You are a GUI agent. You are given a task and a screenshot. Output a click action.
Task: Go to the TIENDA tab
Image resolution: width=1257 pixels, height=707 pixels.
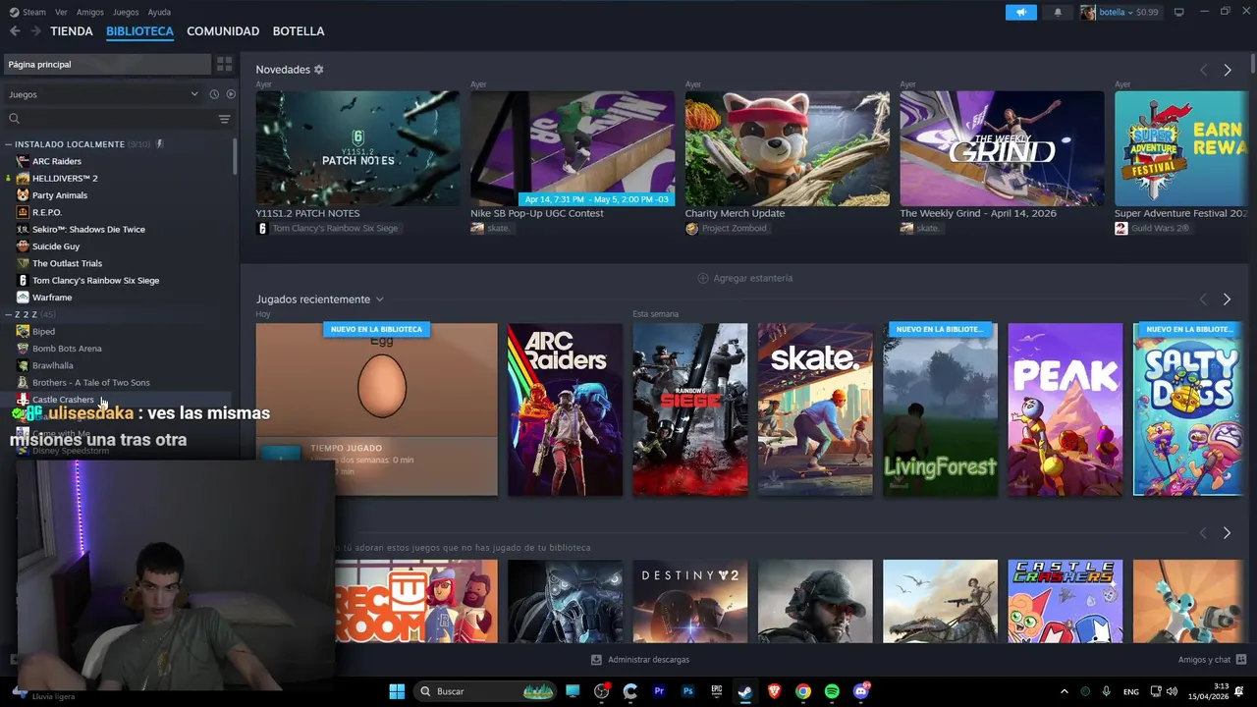[x=72, y=31]
